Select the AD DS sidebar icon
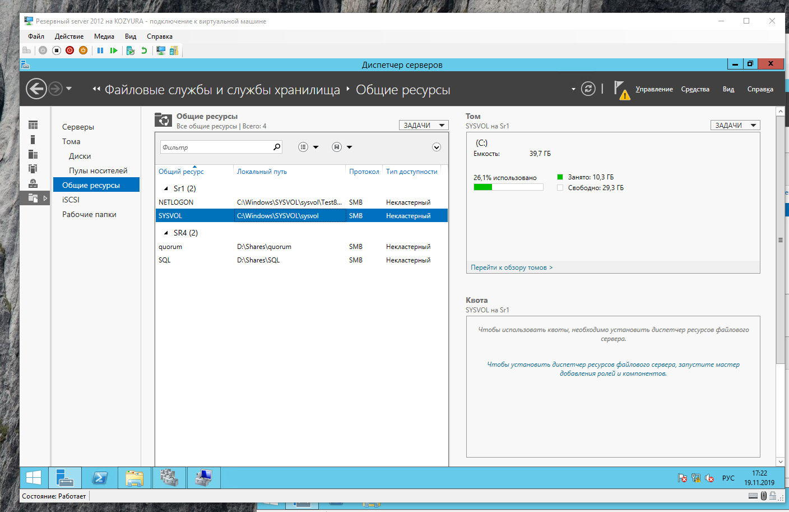789x512 pixels. click(33, 168)
